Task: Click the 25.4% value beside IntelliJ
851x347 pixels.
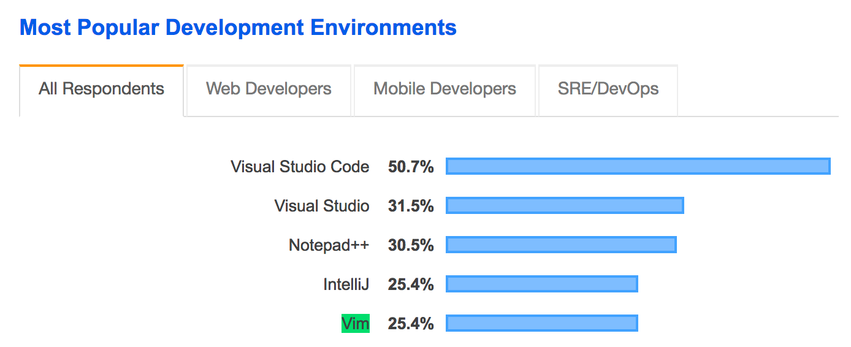Action: [411, 284]
